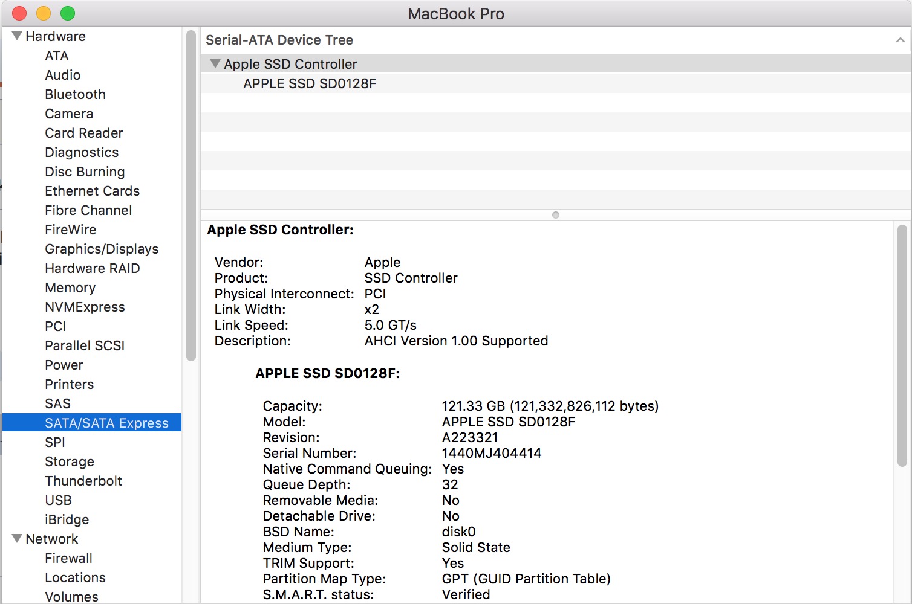Click the Revision value A223321
The width and height of the screenshot is (912, 604).
click(x=470, y=437)
